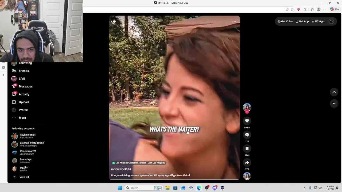Open OBS Studio from taskbar
This screenshot has height=192, width=342.
[207, 188]
